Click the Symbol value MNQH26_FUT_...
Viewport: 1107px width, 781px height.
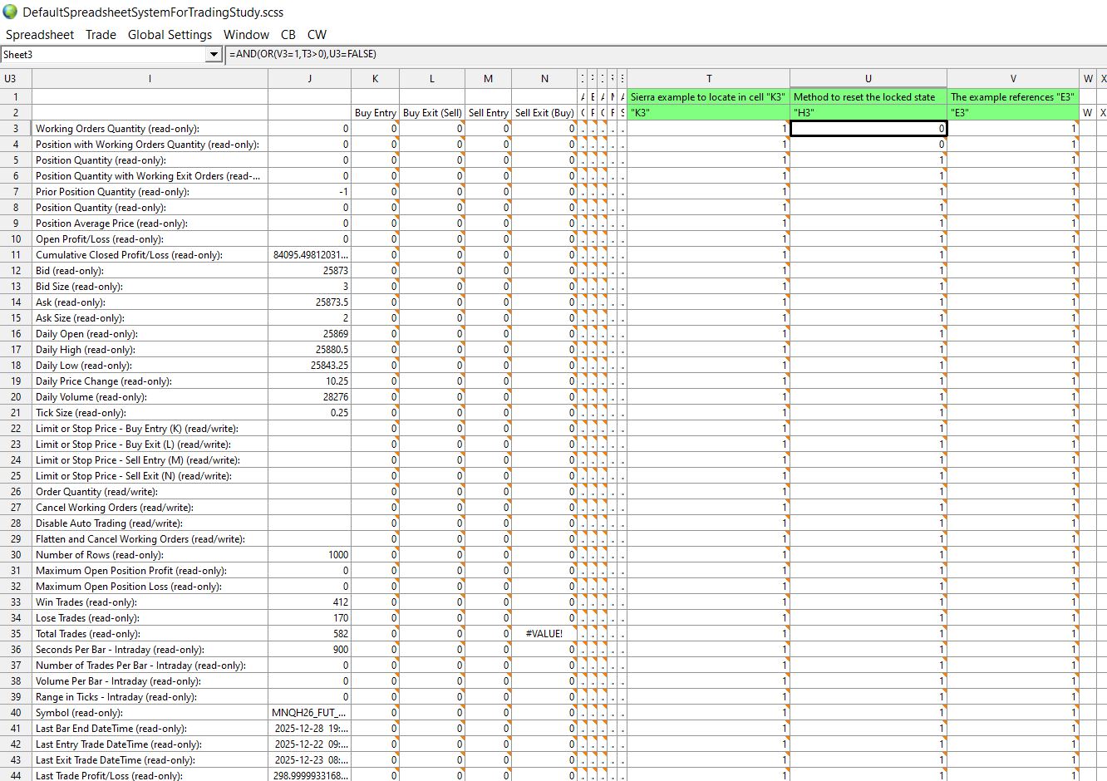pos(310,713)
